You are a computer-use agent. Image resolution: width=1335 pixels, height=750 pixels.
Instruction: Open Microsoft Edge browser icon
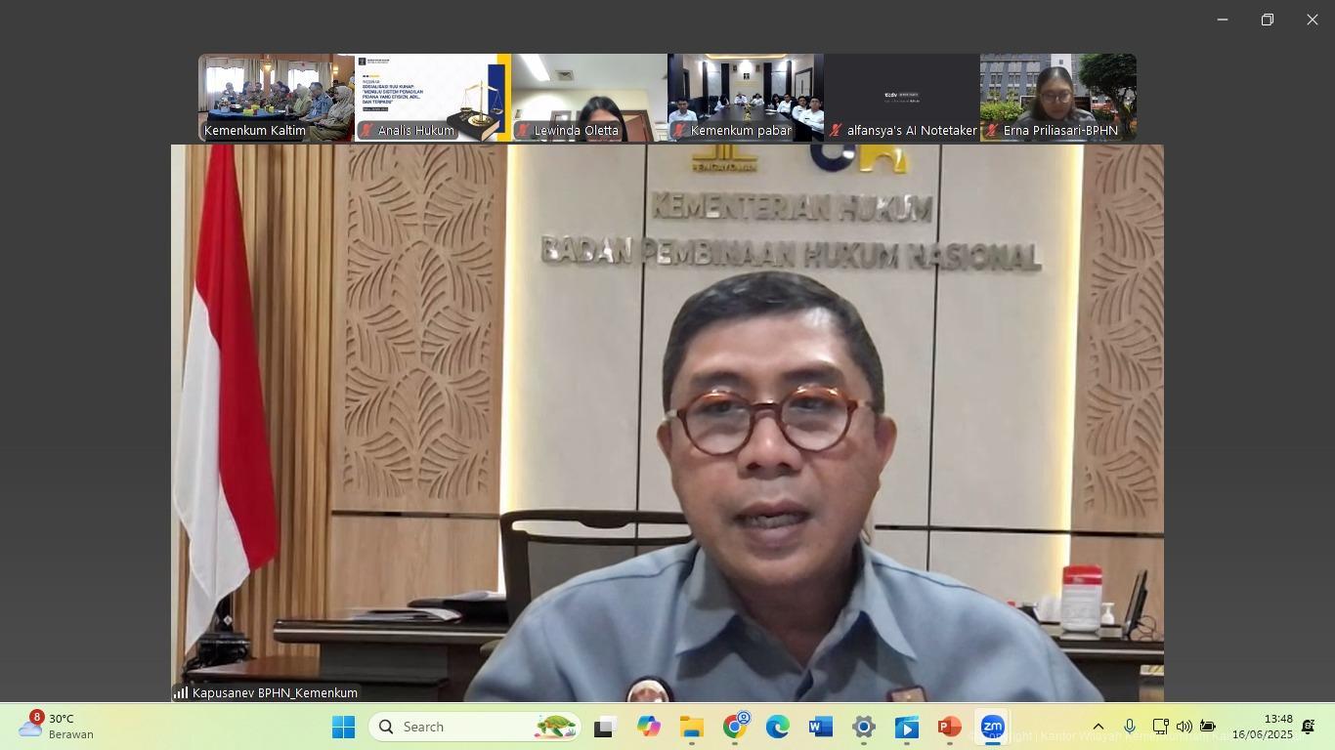pos(778,728)
